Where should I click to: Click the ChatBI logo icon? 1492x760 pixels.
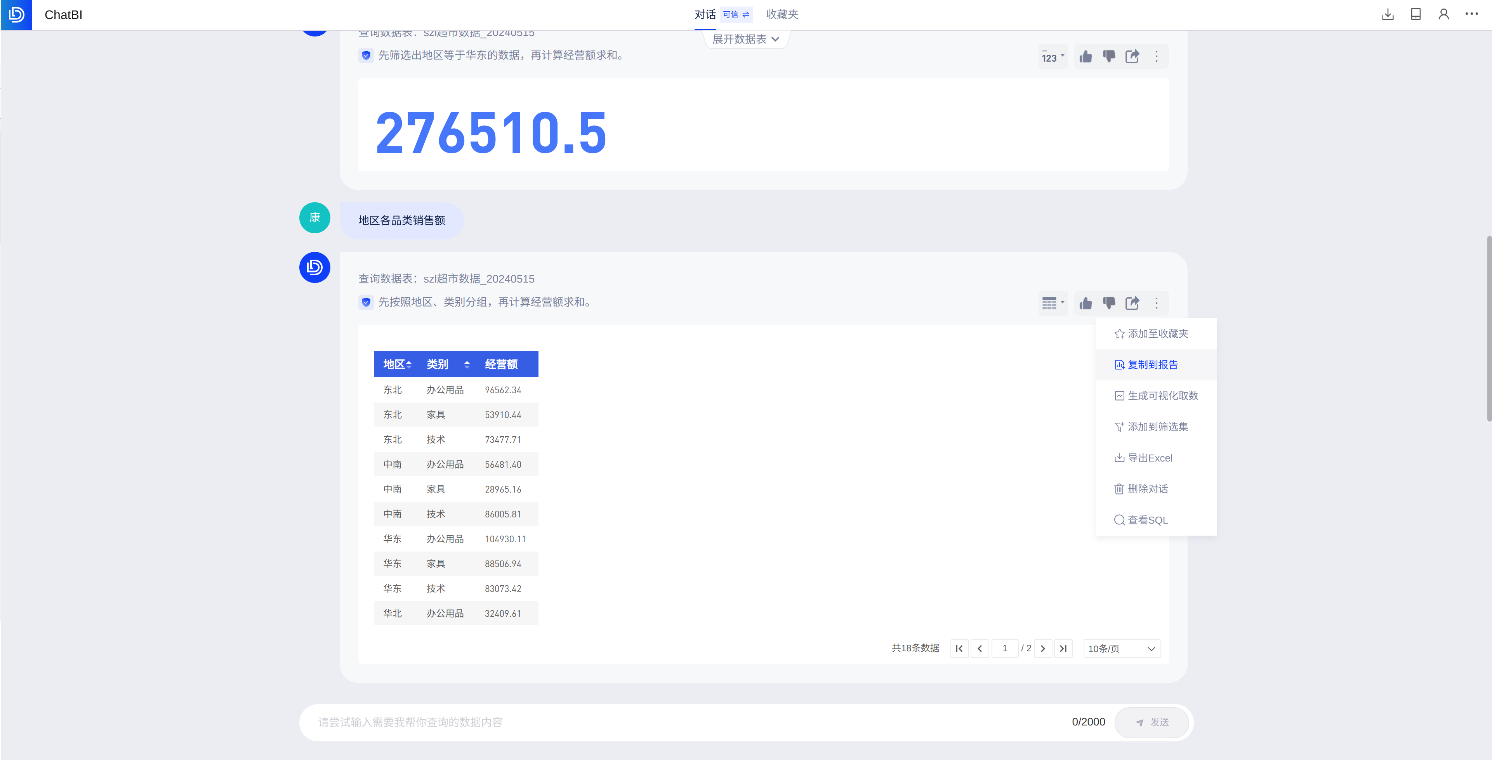coord(16,14)
